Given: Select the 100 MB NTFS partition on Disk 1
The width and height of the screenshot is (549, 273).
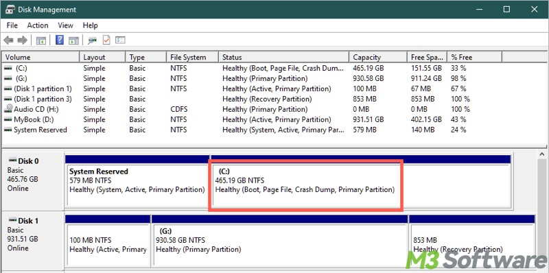Looking at the screenshot, I should pyautogui.click(x=108, y=241).
